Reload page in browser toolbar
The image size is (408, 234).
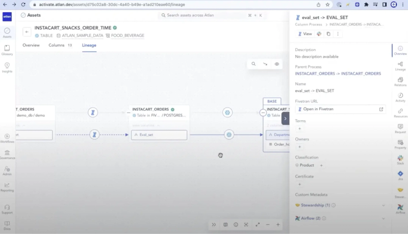coord(23,5)
